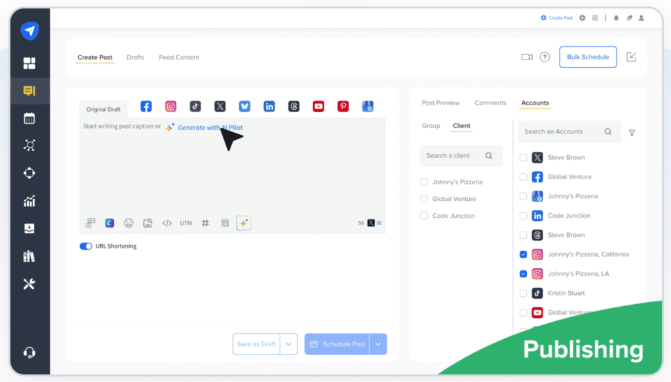Open the Post Preview tab

coord(440,103)
